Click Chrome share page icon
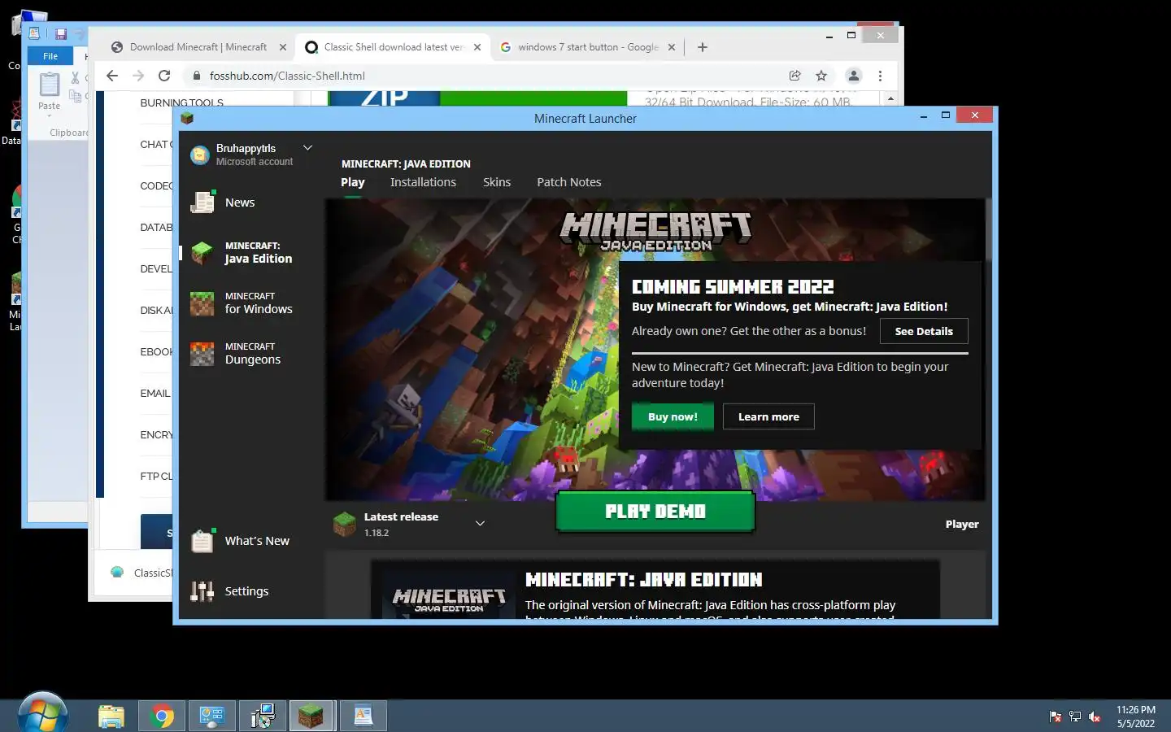Image resolution: width=1171 pixels, height=732 pixels. coord(795,76)
